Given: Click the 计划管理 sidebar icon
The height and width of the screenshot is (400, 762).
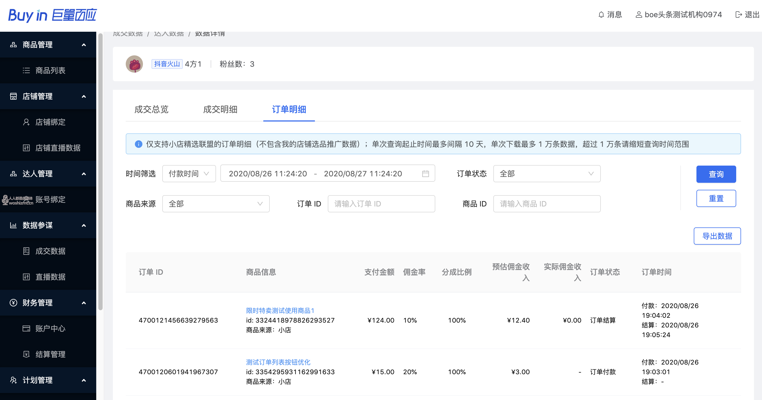Looking at the screenshot, I should [13, 380].
